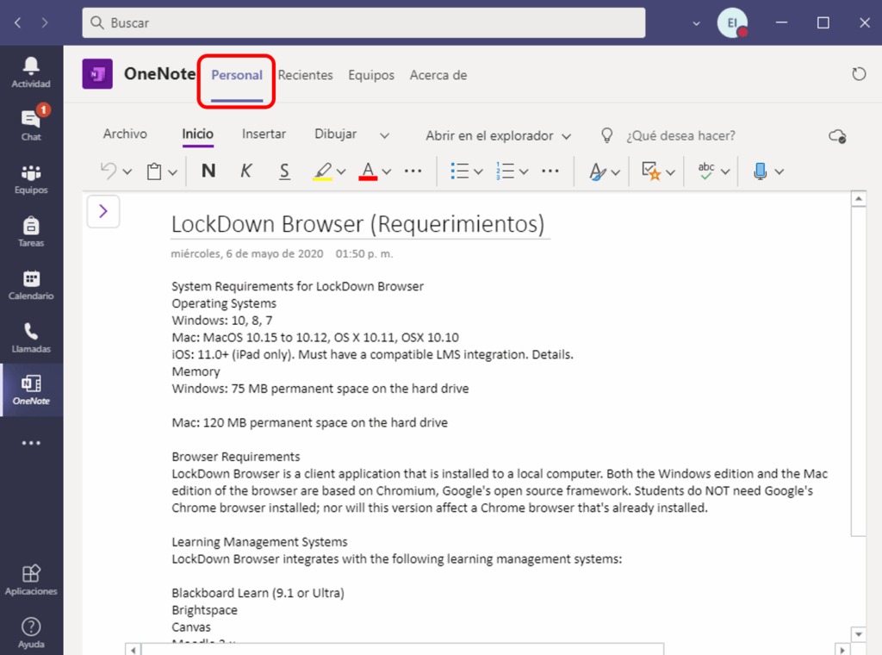
Task: Start dictation with microphone icon
Action: point(760,172)
